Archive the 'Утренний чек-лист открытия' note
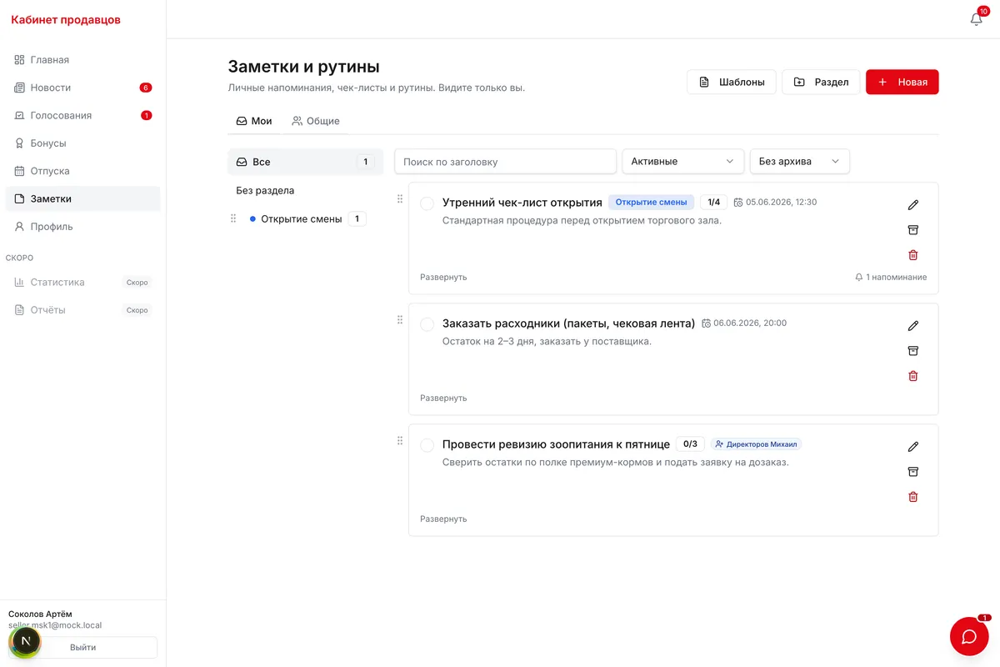The height and width of the screenshot is (667, 1000). [x=912, y=230]
